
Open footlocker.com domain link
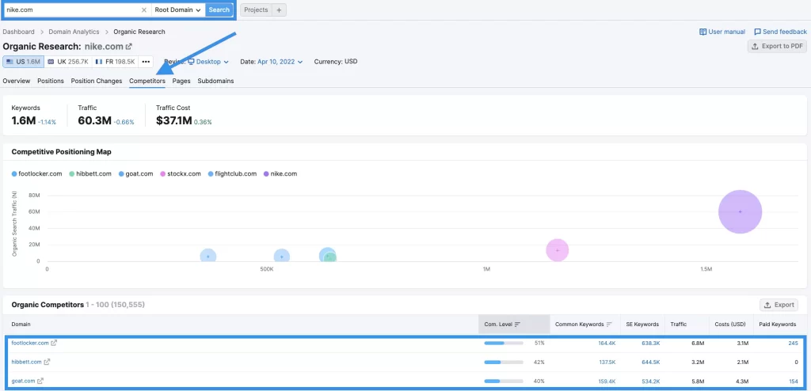pyautogui.click(x=30, y=343)
